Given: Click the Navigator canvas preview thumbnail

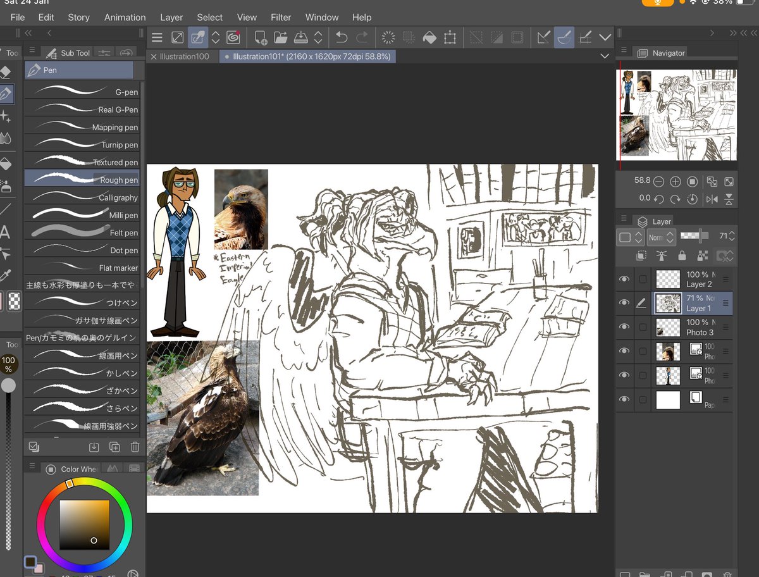Looking at the screenshot, I should click(677, 114).
